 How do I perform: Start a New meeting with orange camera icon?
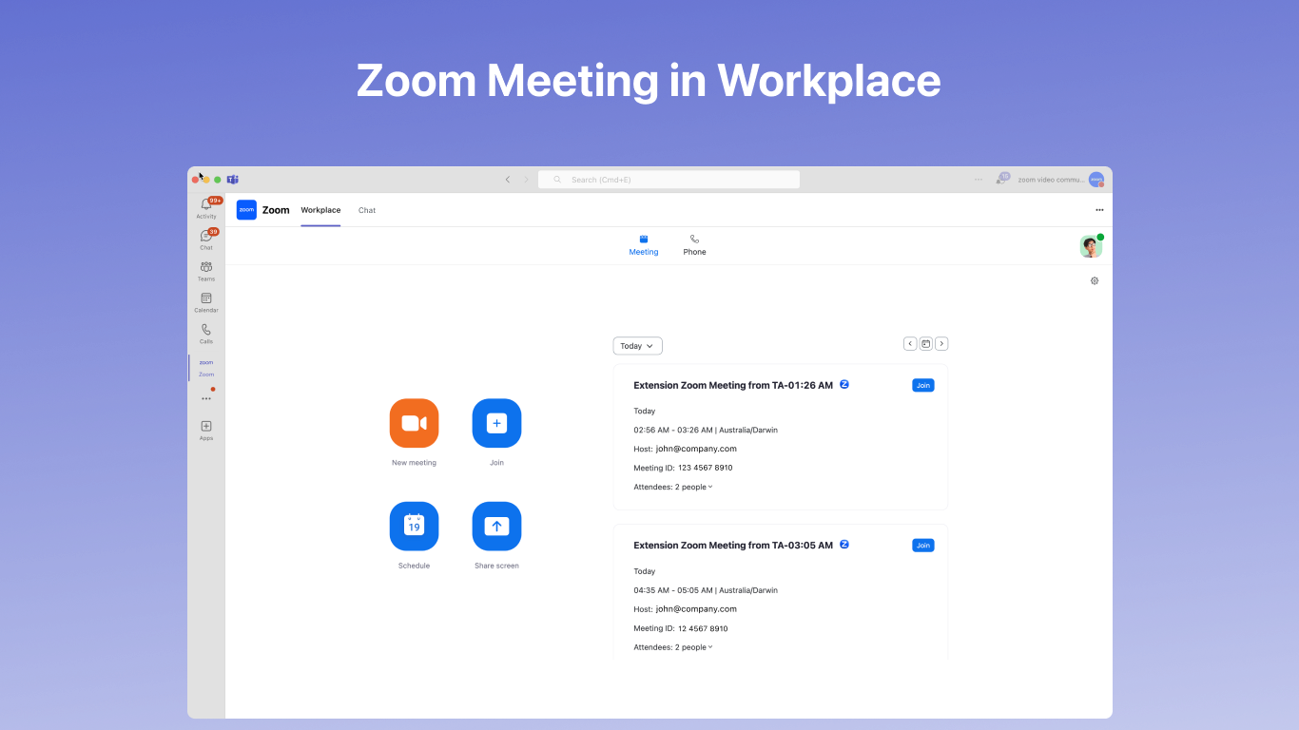click(414, 423)
